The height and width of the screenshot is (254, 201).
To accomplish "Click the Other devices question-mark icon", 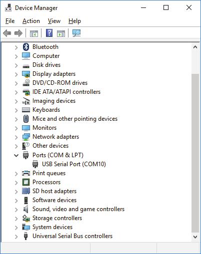I will (25, 146).
